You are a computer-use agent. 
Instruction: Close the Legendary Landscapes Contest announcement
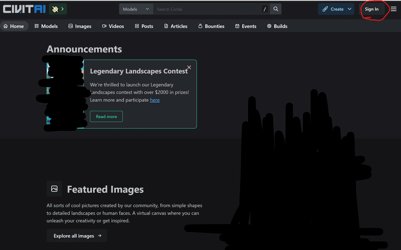(x=189, y=67)
